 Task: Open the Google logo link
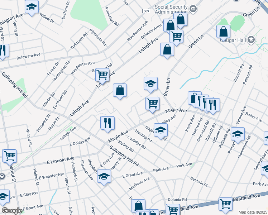pyautogui.click(x=11, y=211)
